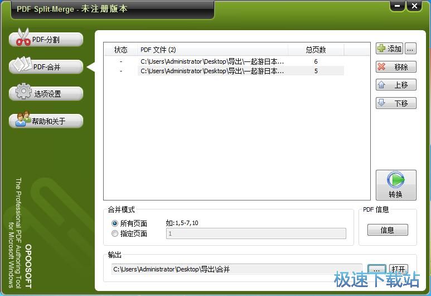Image resolution: width=431 pixels, height=296 pixels.
Task: Select the second PDF row with 5 pages
Action: (224, 71)
